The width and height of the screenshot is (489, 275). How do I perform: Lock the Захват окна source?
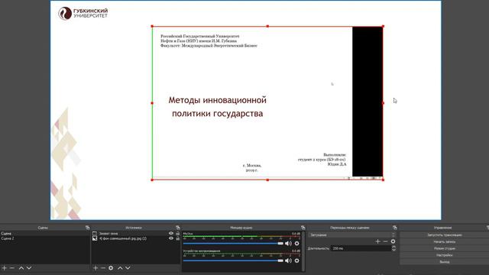click(178, 233)
